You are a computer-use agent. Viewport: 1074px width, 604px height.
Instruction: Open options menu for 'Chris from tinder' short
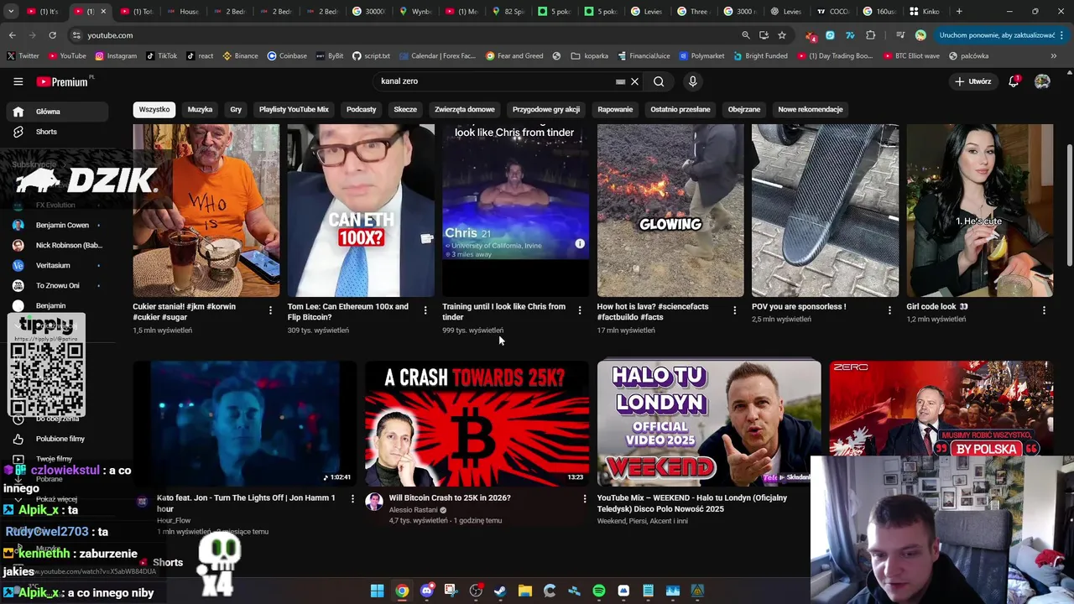pyautogui.click(x=580, y=310)
